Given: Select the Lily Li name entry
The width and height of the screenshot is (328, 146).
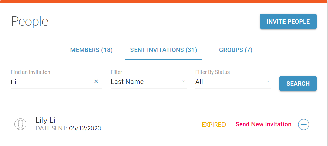Looking at the screenshot, I should click(46, 120).
